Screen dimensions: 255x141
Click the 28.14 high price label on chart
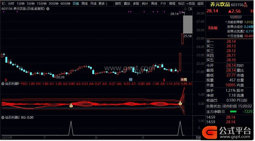pos(174,14)
